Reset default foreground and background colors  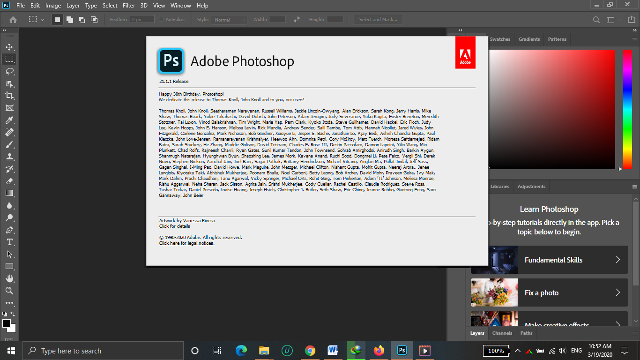(x=5, y=314)
